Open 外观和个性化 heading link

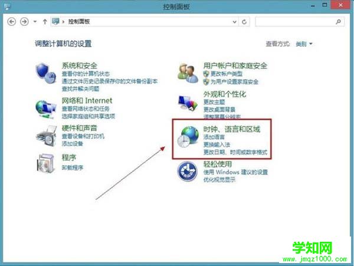point(224,94)
